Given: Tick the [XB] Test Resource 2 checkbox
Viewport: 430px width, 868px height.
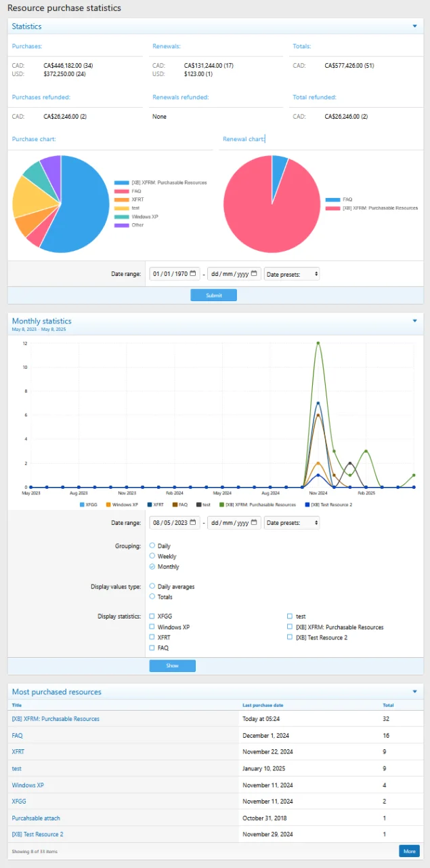Looking at the screenshot, I should (290, 637).
